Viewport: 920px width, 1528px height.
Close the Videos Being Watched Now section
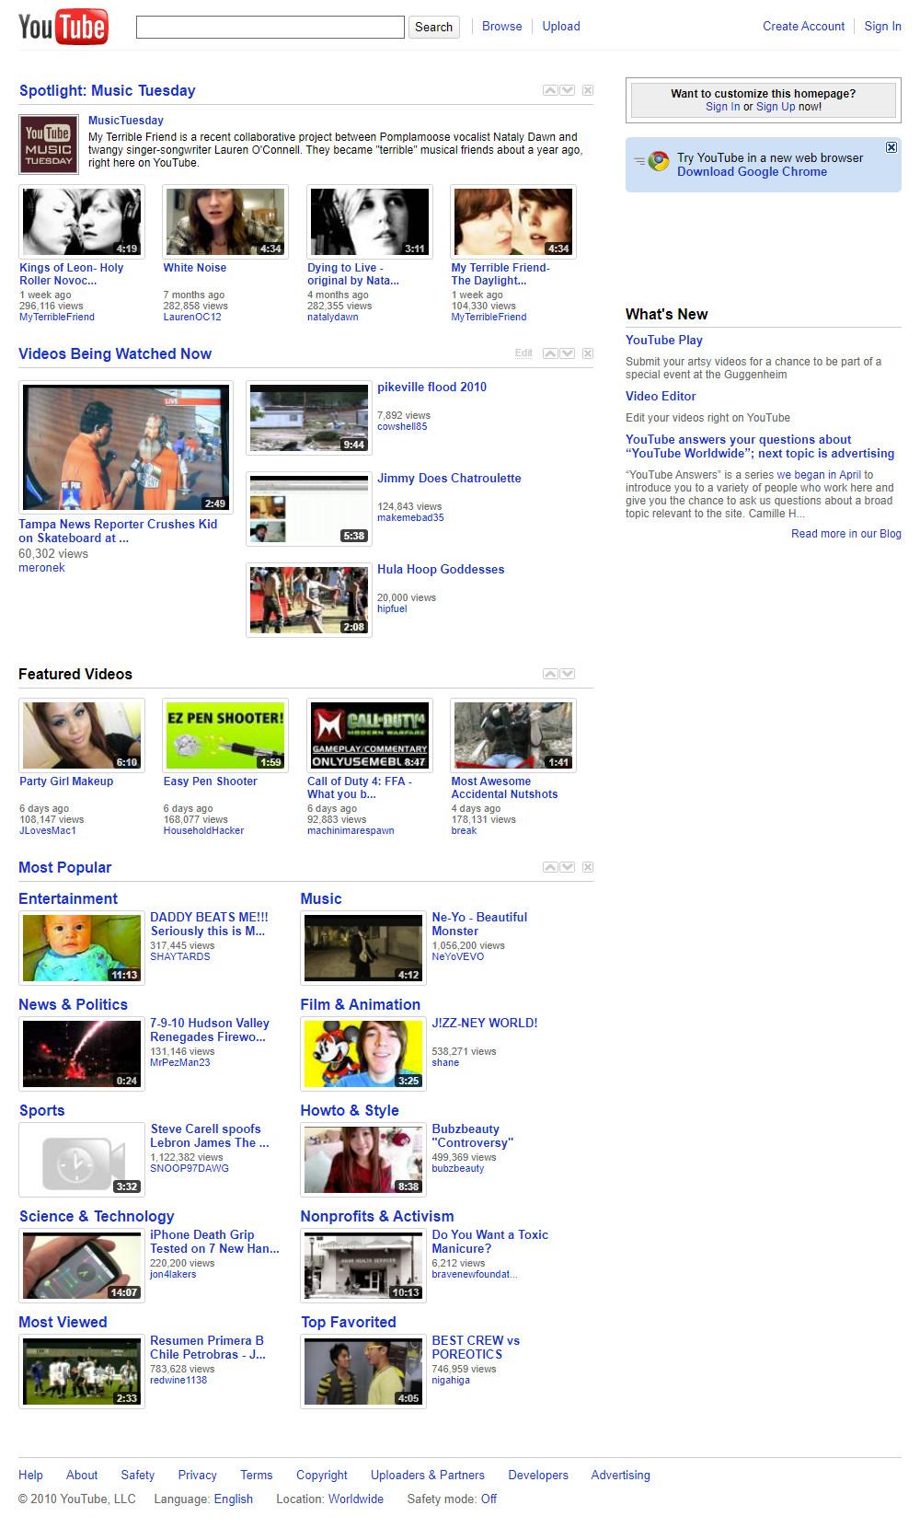[588, 353]
